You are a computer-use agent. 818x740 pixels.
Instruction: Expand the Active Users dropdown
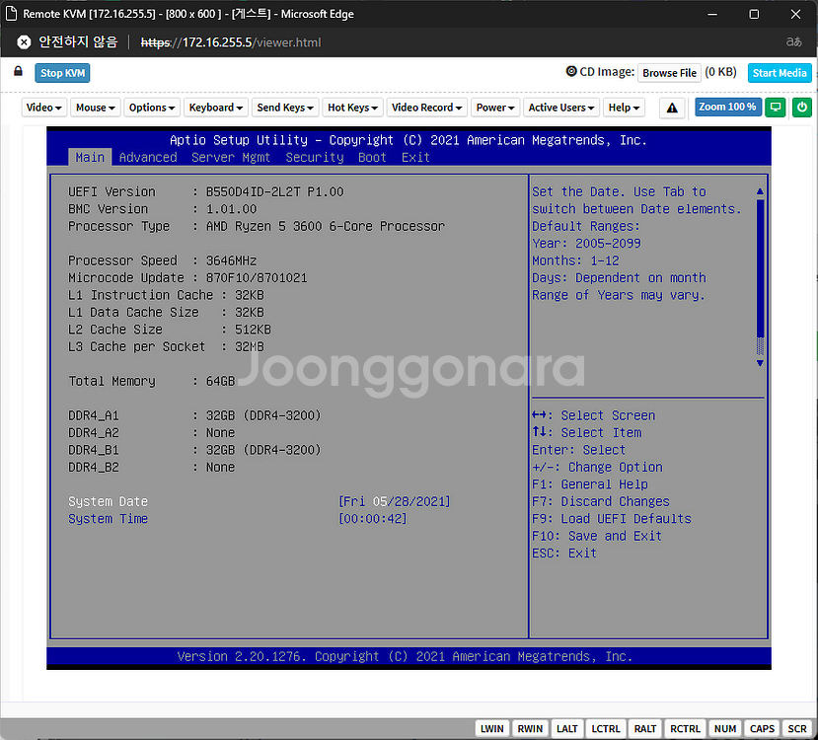[x=561, y=108]
